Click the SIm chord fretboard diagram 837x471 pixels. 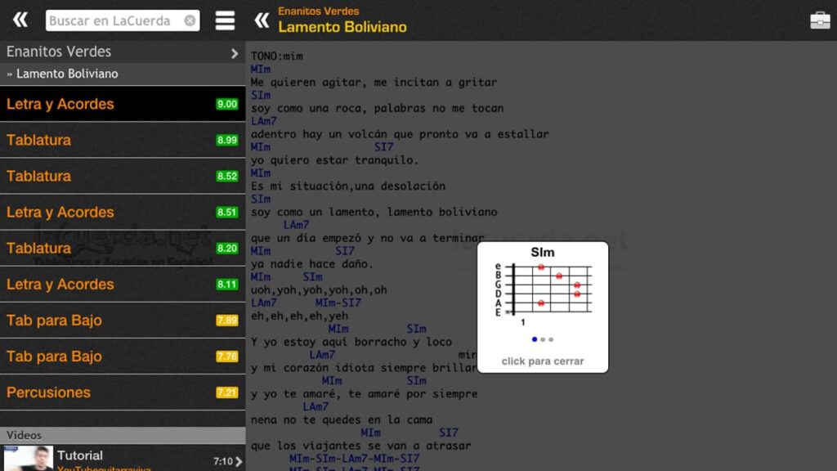click(x=550, y=288)
